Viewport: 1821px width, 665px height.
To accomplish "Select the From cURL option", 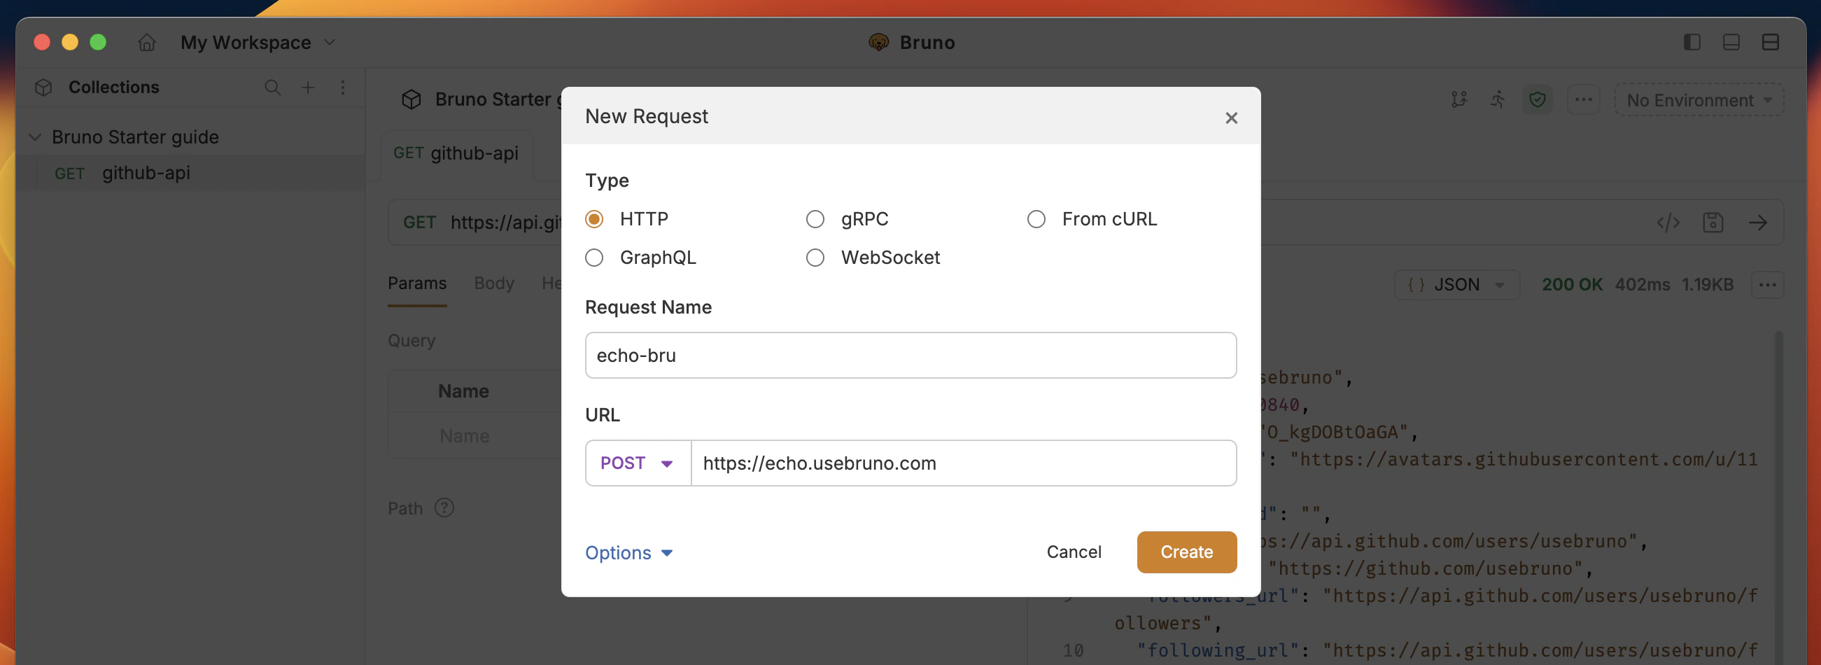I will [x=1036, y=219].
